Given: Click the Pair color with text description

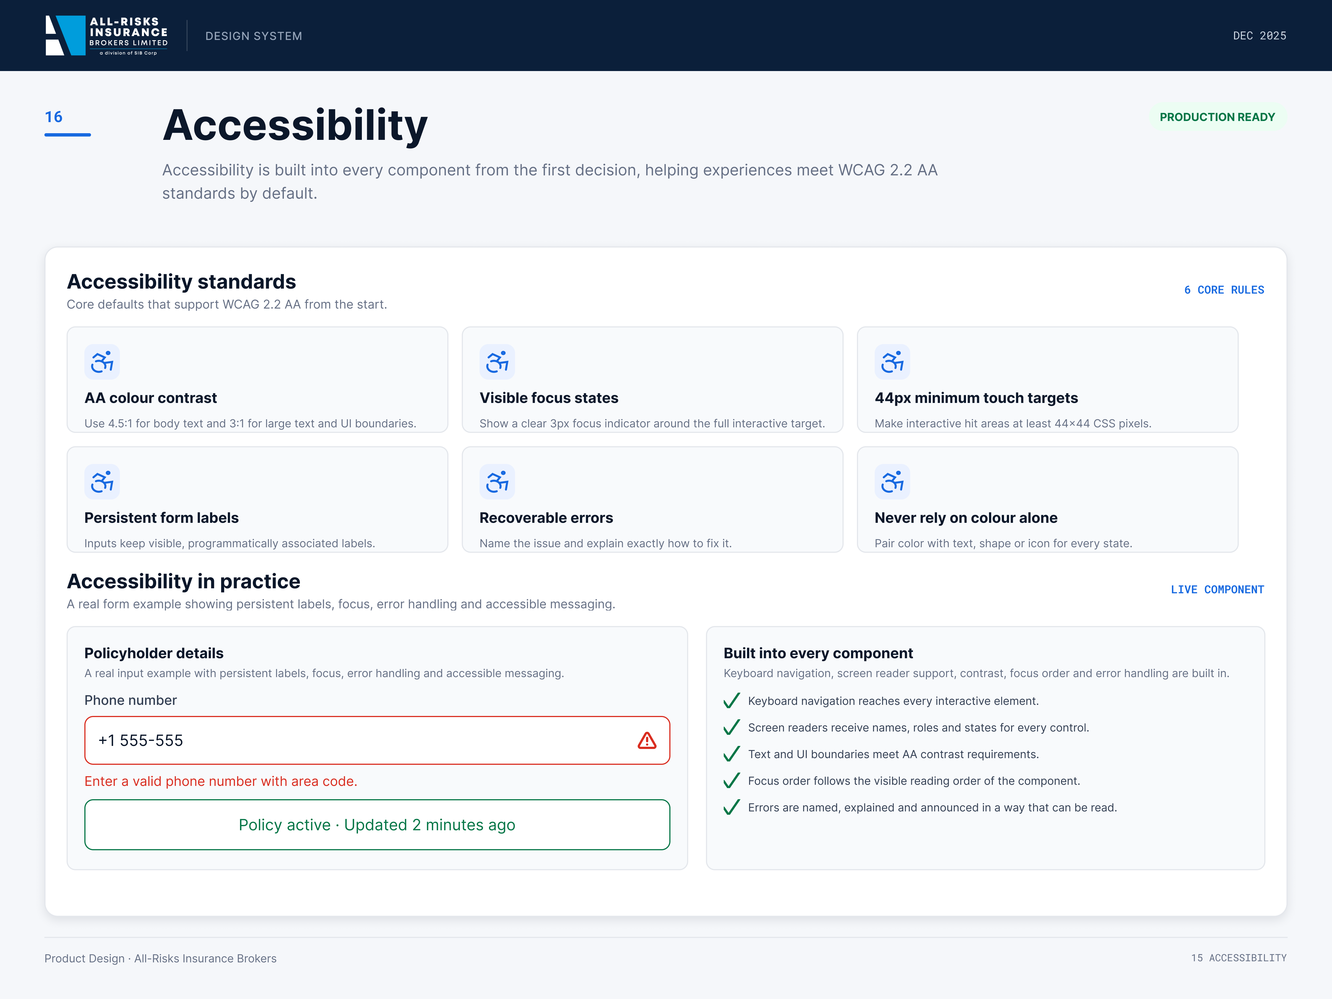Looking at the screenshot, I should pyautogui.click(x=1003, y=543).
